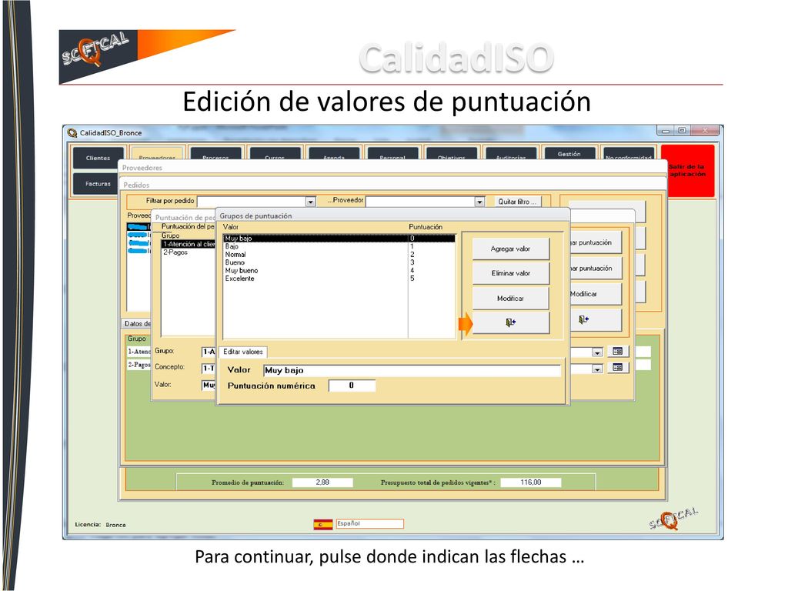Open the detail icon on the 2-Pagos row
788x591 pixels.
pos(618,367)
